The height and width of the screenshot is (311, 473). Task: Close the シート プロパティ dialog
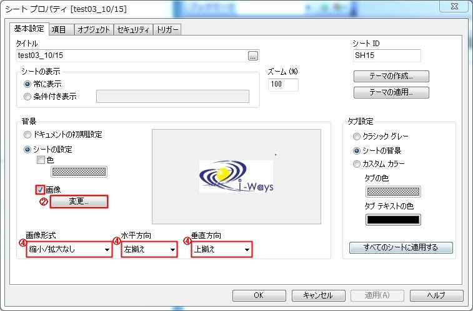[454, 6]
